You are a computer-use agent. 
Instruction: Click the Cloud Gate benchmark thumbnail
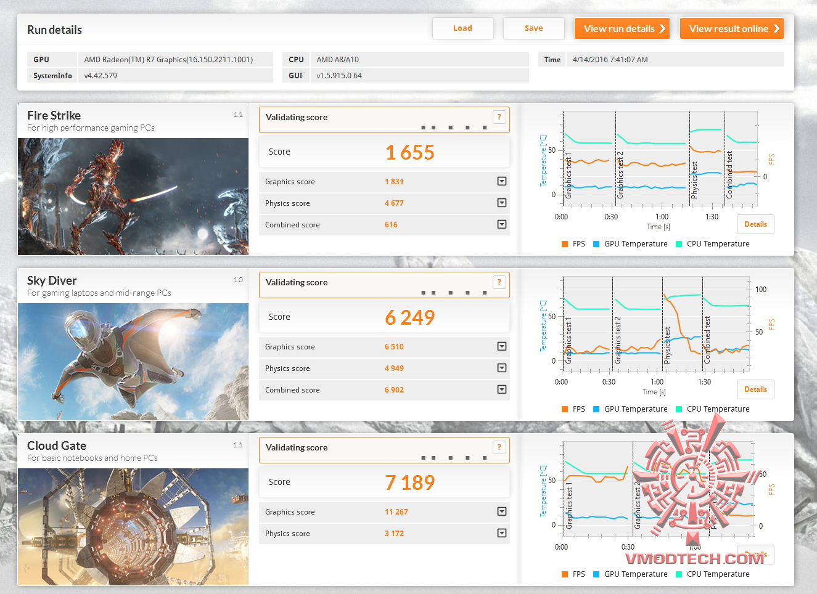(x=133, y=527)
